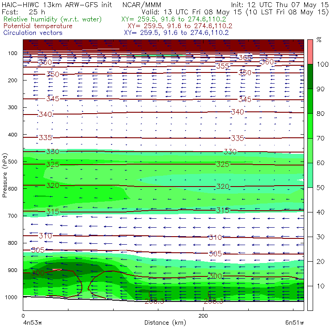The height and width of the screenshot is (331, 331).
Task: Click the 700 hPa pressure tick label
Action: click(x=13, y=216)
